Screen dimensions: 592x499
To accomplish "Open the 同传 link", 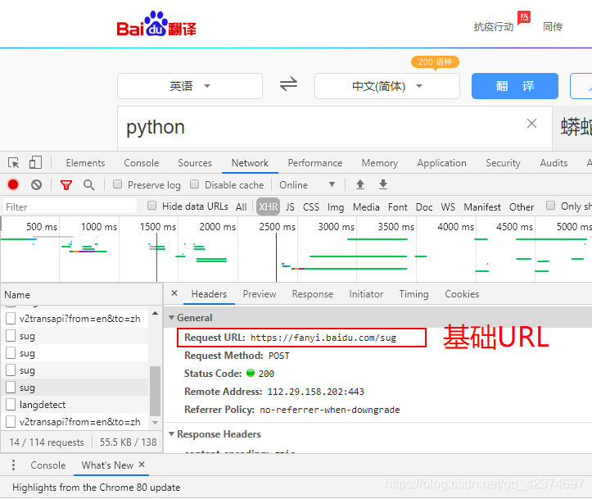I will tap(553, 26).
